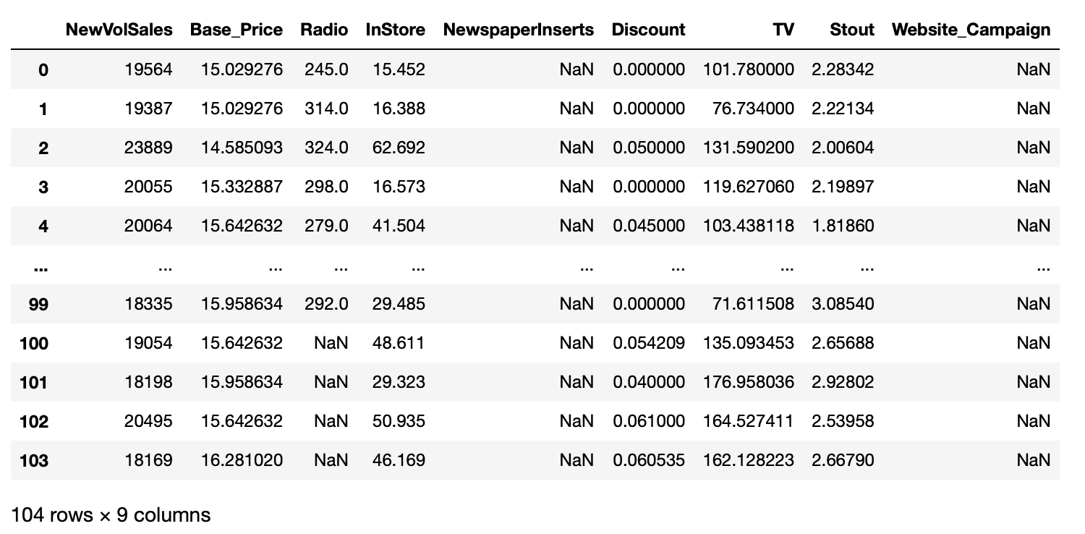
Task: Click InStore value 15.452
Action: click(399, 69)
